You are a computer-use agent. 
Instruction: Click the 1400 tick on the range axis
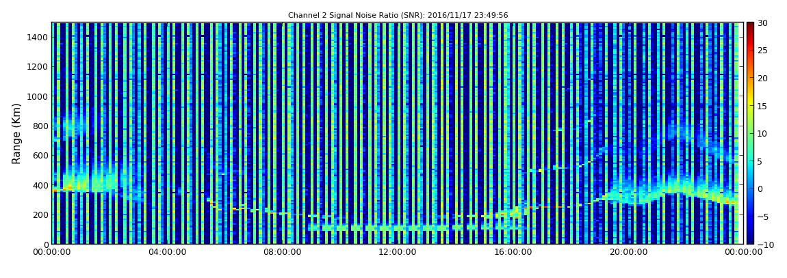point(38,37)
